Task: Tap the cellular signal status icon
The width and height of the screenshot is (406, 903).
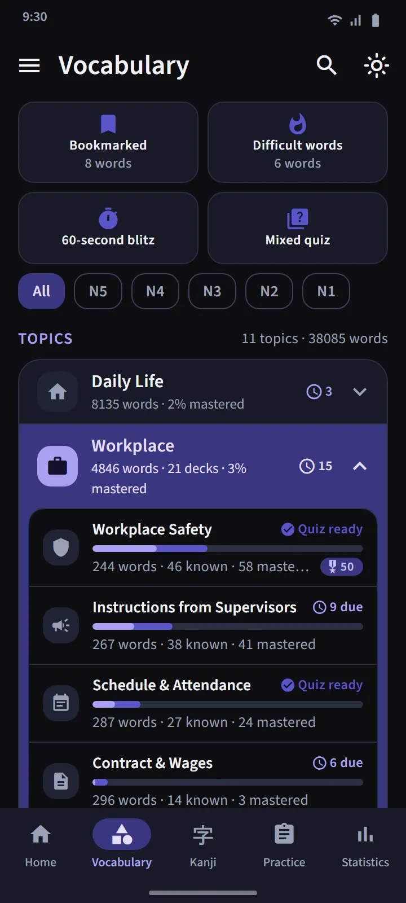Action: point(355,21)
